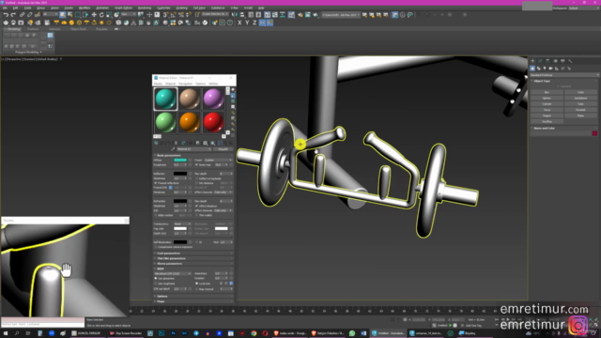The image size is (601, 338).
Task: Click the Mirror tool icon
Action: click(x=234, y=15)
